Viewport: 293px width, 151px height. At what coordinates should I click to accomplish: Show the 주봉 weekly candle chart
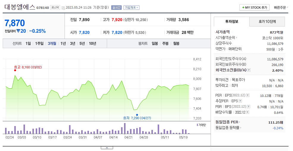coord(165,43)
